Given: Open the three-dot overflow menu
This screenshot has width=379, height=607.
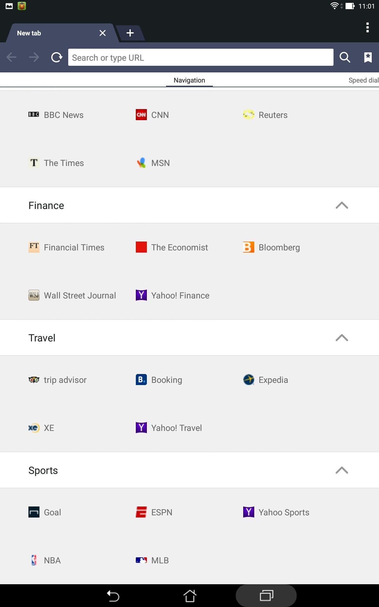Looking at the screenshot, I should coord(367,28).
